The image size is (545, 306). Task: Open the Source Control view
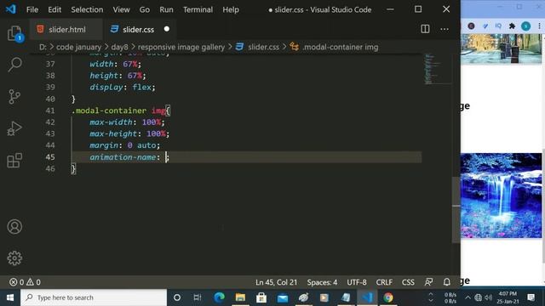[x=14, y=96]
